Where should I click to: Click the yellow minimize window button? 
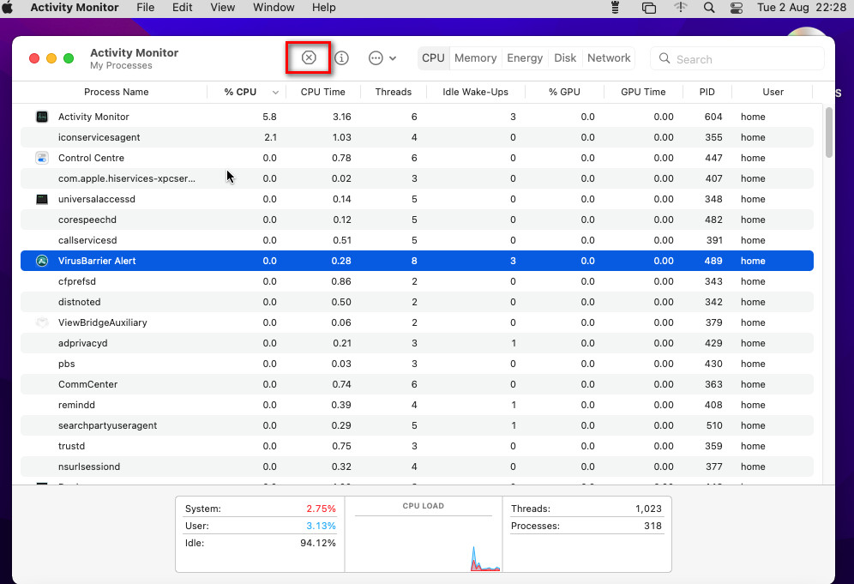pyautogui.click(x=51, y=58)
